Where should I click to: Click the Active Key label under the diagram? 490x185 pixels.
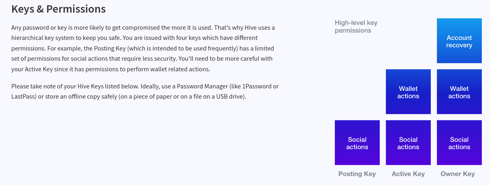(x=408, y=174)
